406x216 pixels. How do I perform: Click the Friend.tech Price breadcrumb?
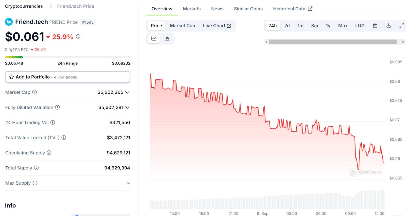coord(76,6)
